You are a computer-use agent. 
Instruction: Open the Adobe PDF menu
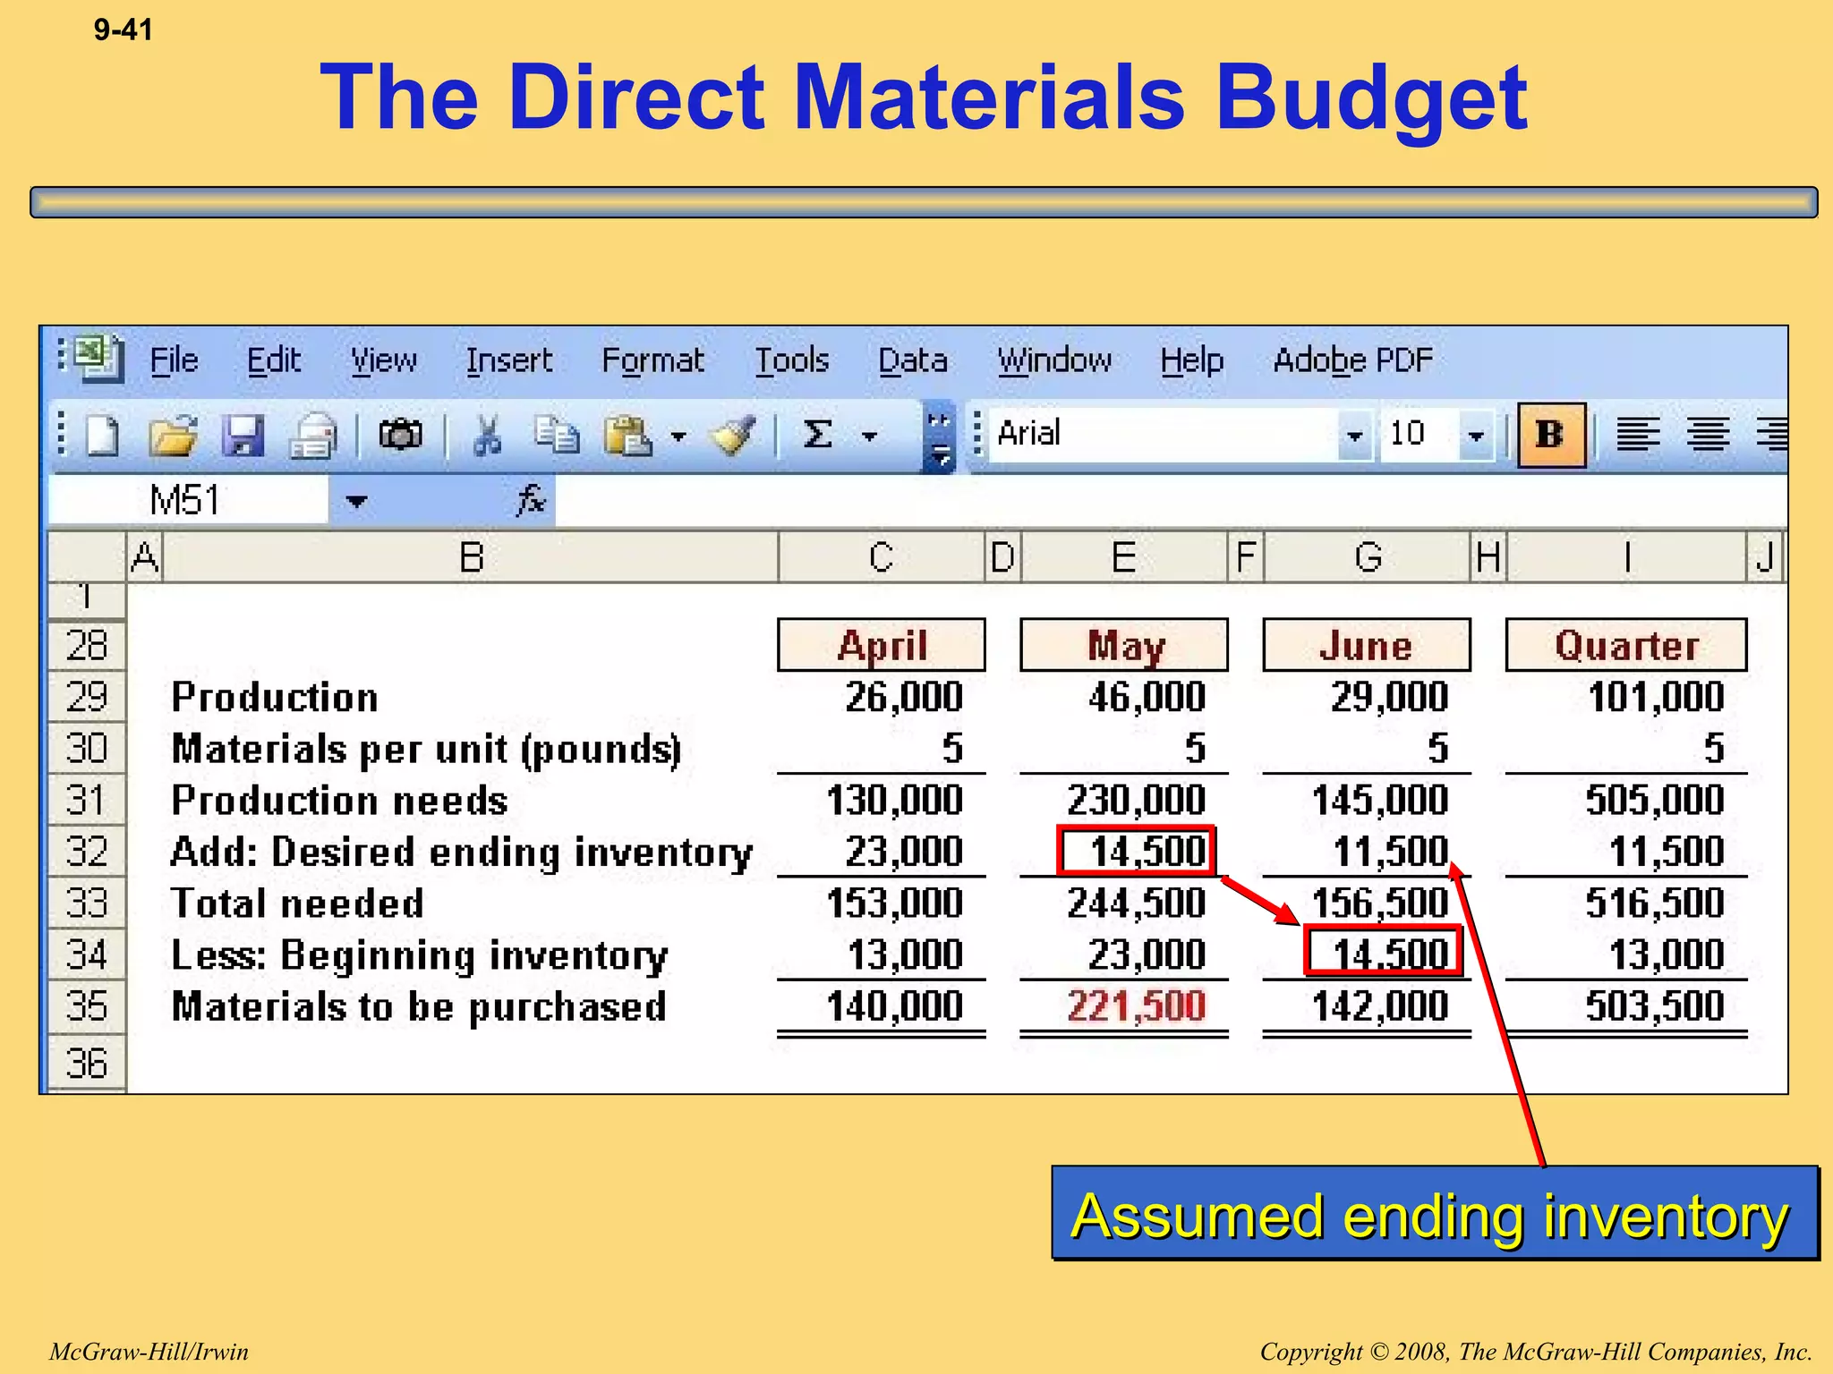(1352, 360)
